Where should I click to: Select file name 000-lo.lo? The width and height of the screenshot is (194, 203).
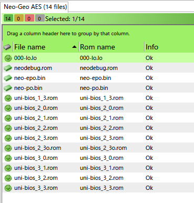pyautogui.click(x=25, y=58)
